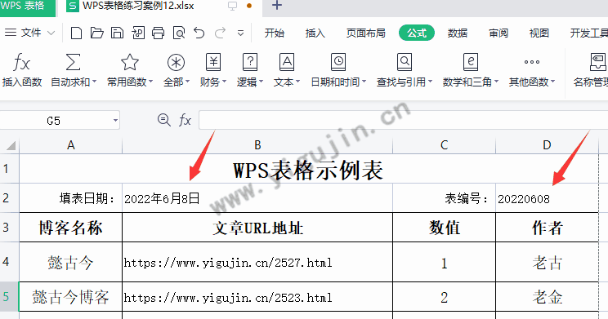Screen dimensions: 608x319
Task: Open the Name Manager icon
Action: [598, 62]
